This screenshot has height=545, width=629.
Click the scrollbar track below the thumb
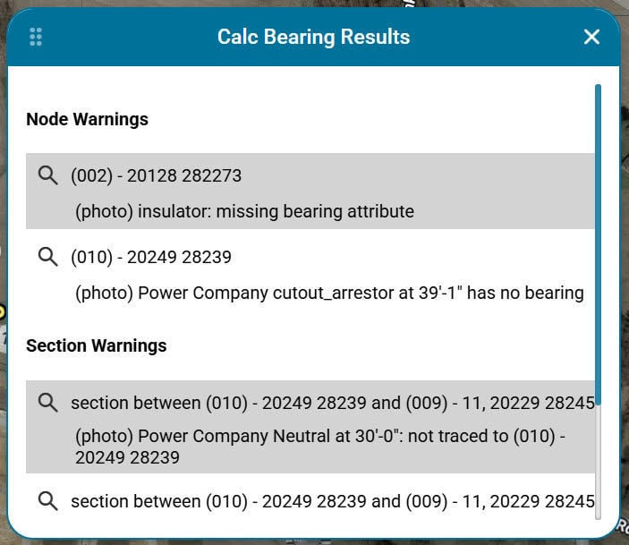(598, 462)
